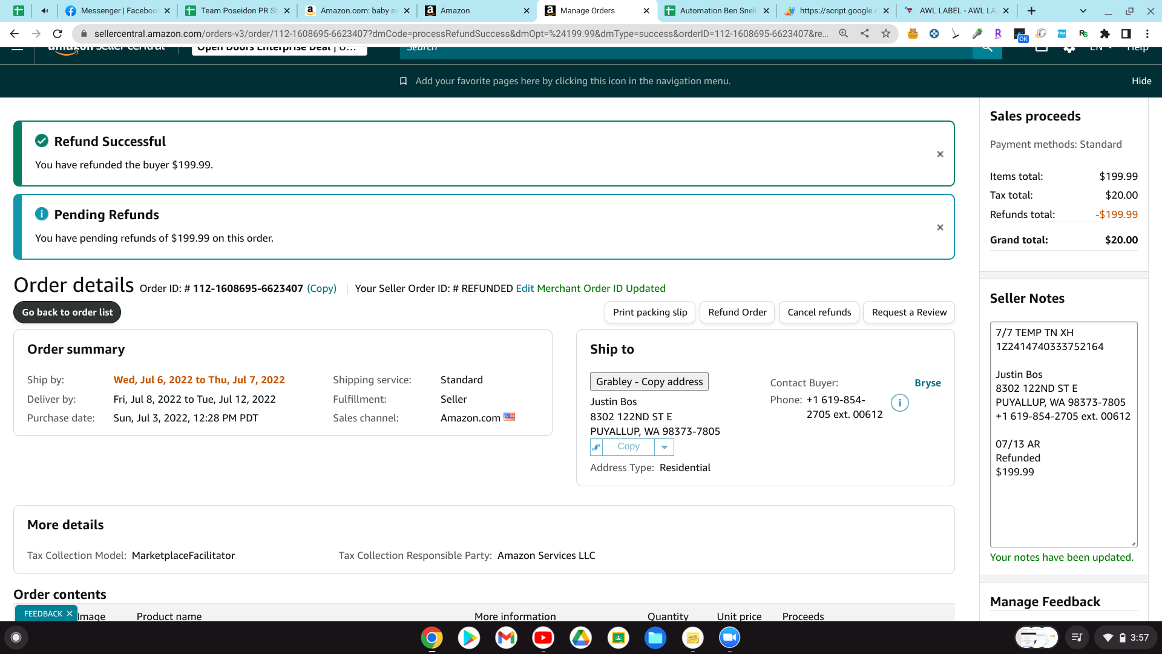The width and height of the screenshot is (1162, 654).
Task: Open the tab search dropdown
Action: point(1083,11)
